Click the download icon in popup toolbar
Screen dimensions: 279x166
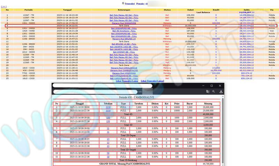pos(221,92)
